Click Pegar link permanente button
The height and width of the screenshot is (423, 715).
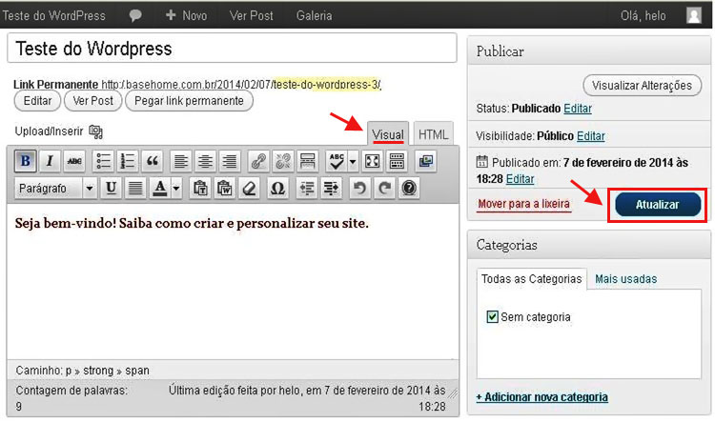(189, 101)
